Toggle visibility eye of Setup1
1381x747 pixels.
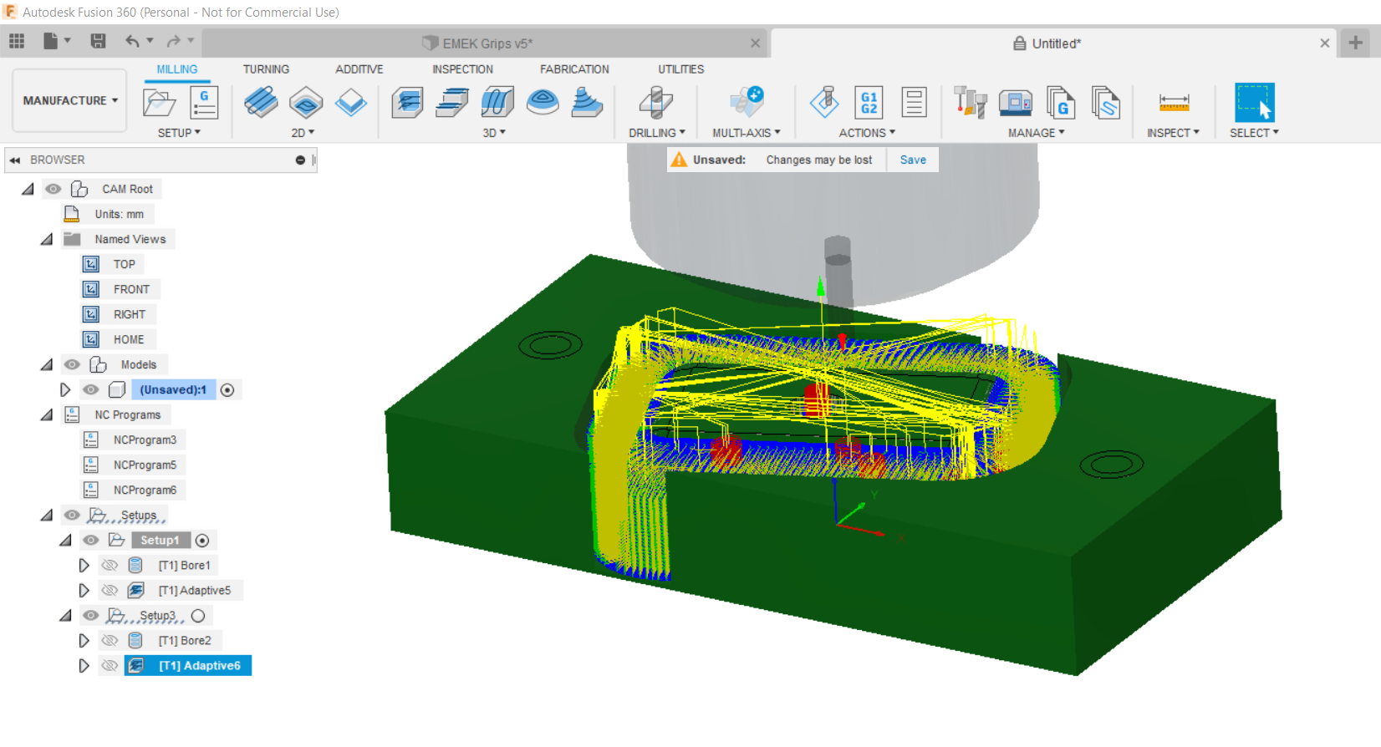(x=90, y=541)
